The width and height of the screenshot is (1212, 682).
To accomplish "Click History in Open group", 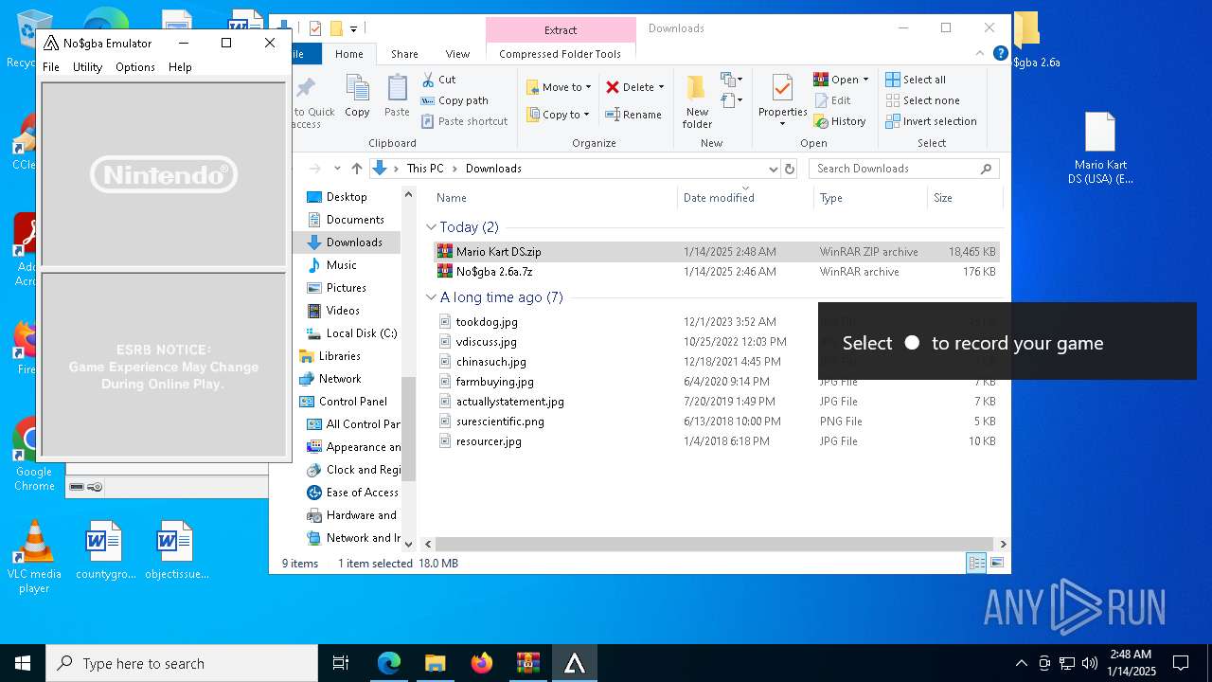I will pos(840,121).
